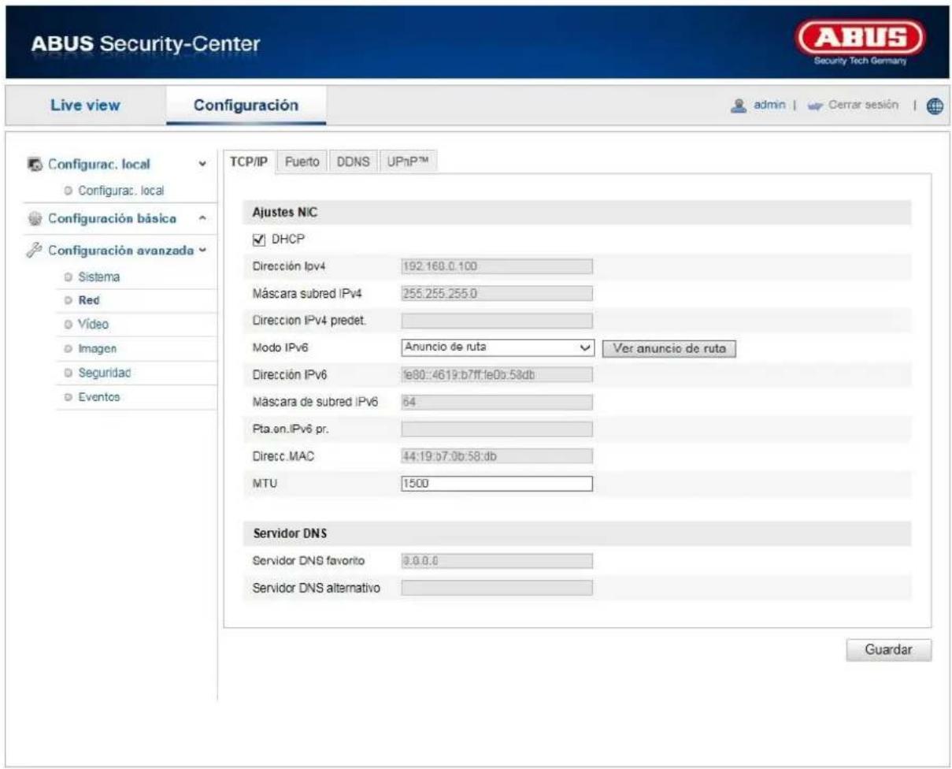Click the Dirección IPv6 field
The height and width of the screenshot is (769, 952).
496,374
